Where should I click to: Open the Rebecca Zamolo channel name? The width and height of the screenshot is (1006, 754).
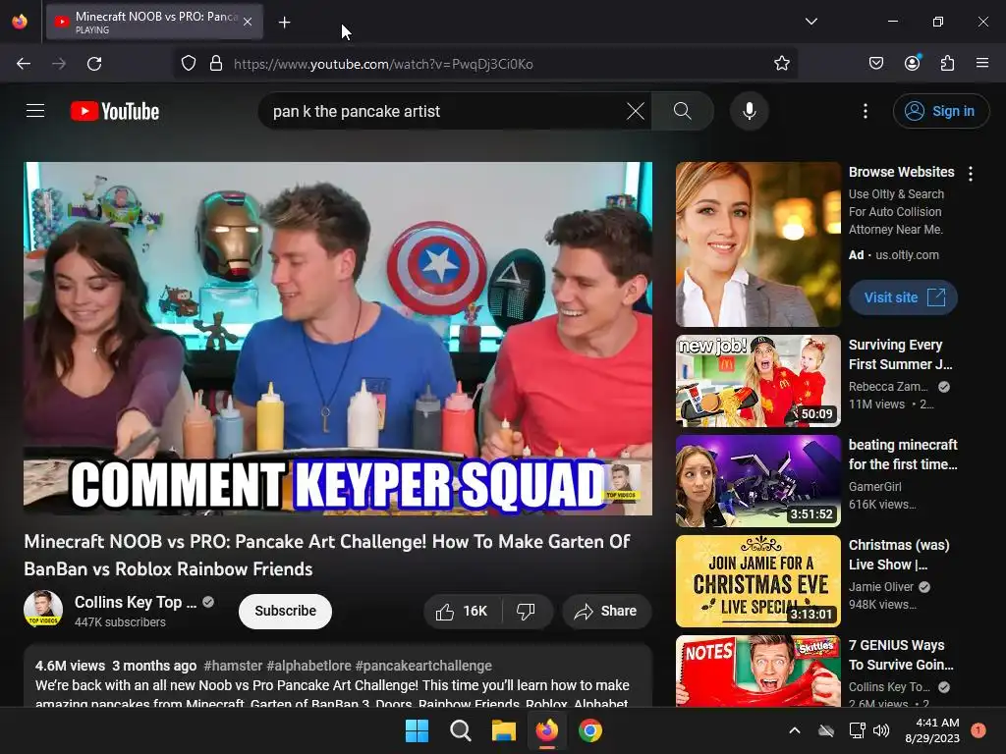[x=888, y=387]
